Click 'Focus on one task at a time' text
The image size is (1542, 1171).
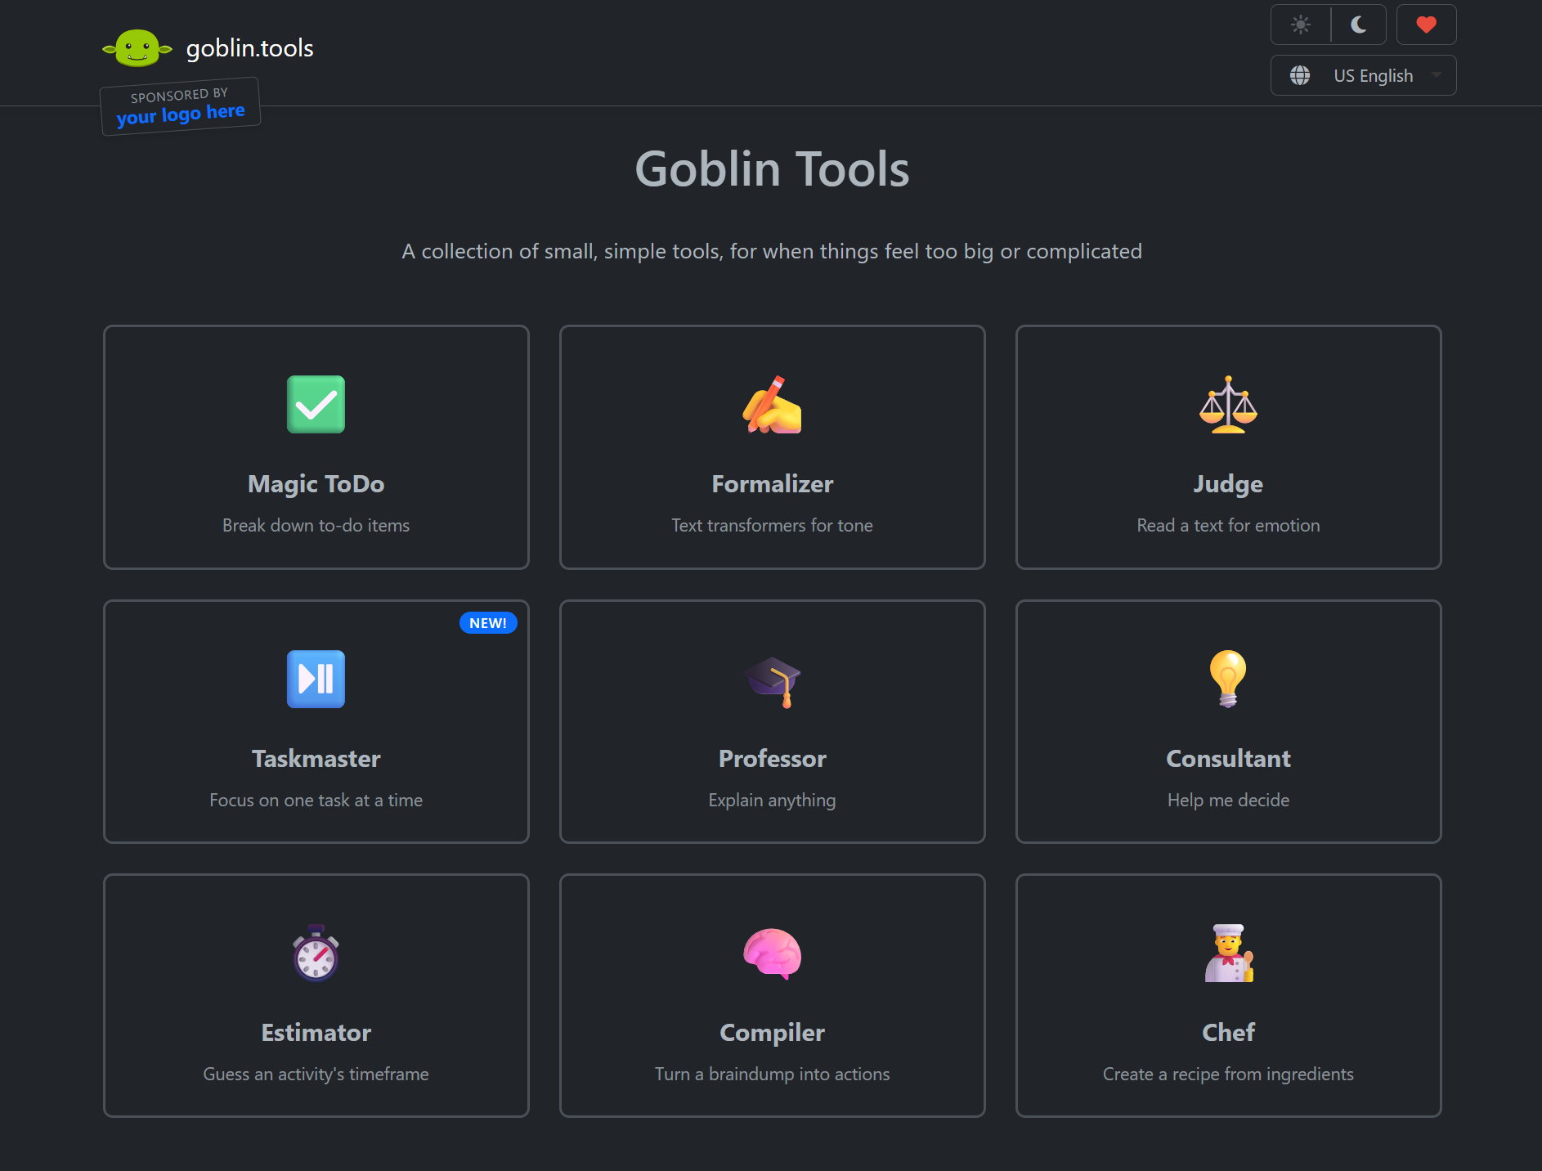(x=316, y=800)
